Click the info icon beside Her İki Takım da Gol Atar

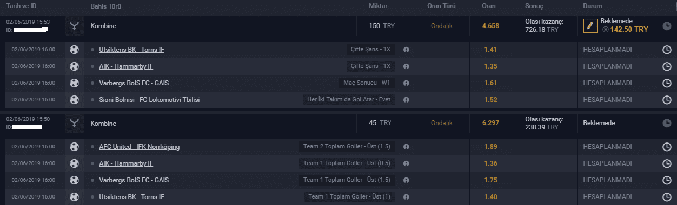pyautogui.click(x=406, y=100)
